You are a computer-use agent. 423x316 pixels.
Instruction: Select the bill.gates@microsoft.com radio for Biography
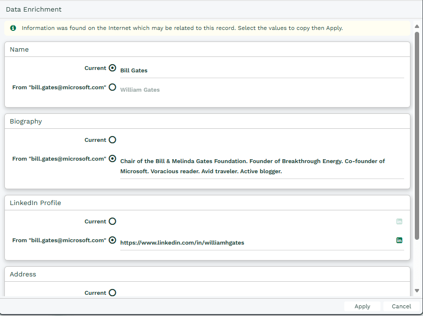pos(113,159)
